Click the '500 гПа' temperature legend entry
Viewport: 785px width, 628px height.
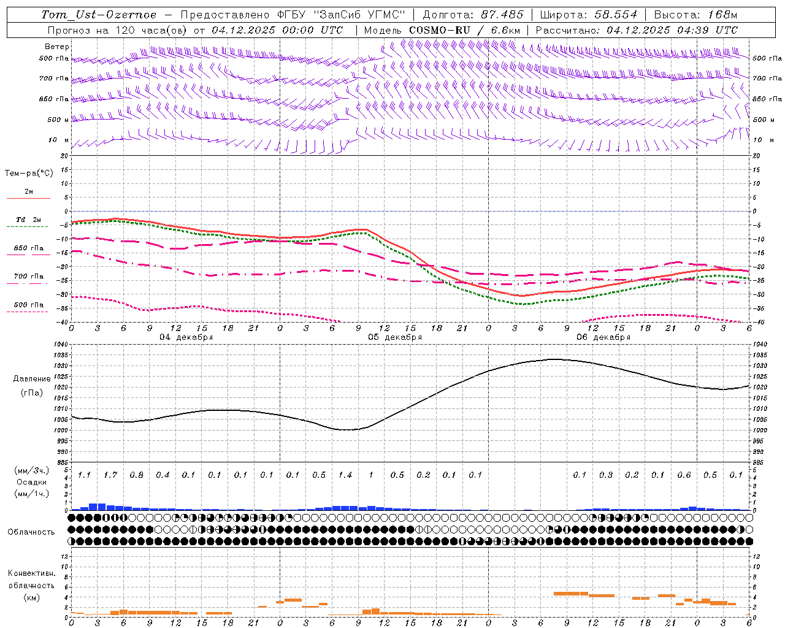(x=29, y=305)
